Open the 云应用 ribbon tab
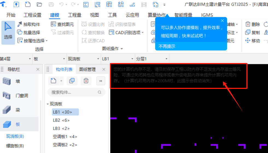The image size is (268, 153). click(132, 15)
